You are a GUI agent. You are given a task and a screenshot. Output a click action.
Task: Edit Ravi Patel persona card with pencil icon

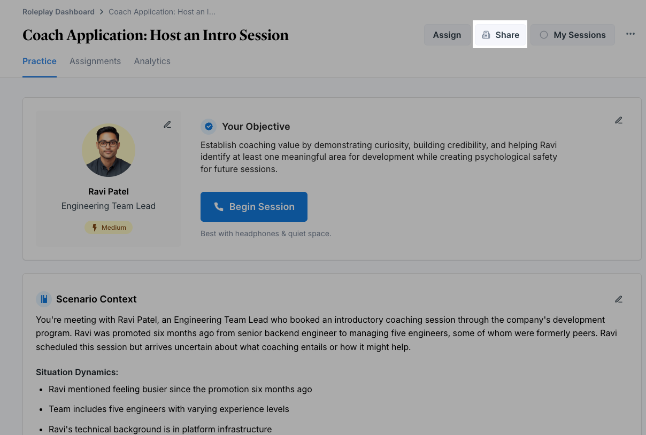click(167, 125)
